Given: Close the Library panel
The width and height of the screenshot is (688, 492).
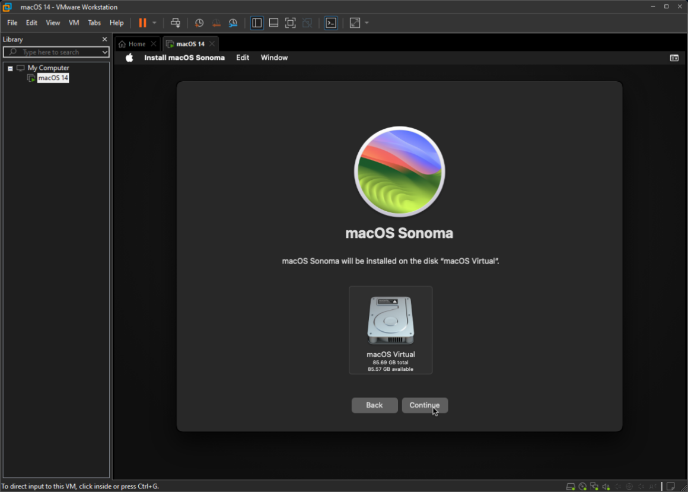Looking at the screenshot, I should pos(104,39).
